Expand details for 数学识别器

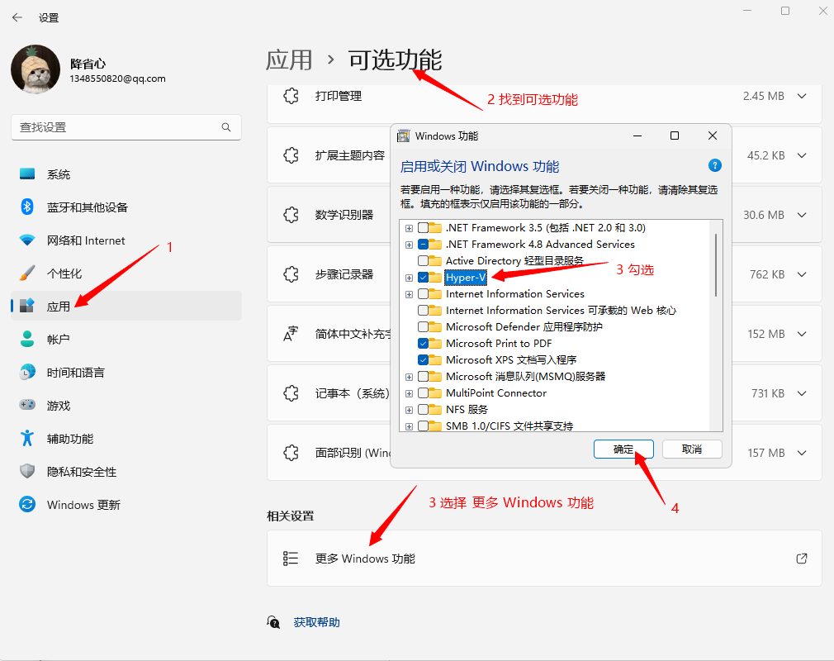[x=801, y=215]
